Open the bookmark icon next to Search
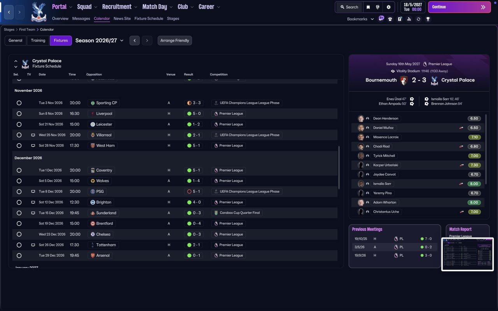The height and width of the screenshot is (311, 498). click(368, 7)
